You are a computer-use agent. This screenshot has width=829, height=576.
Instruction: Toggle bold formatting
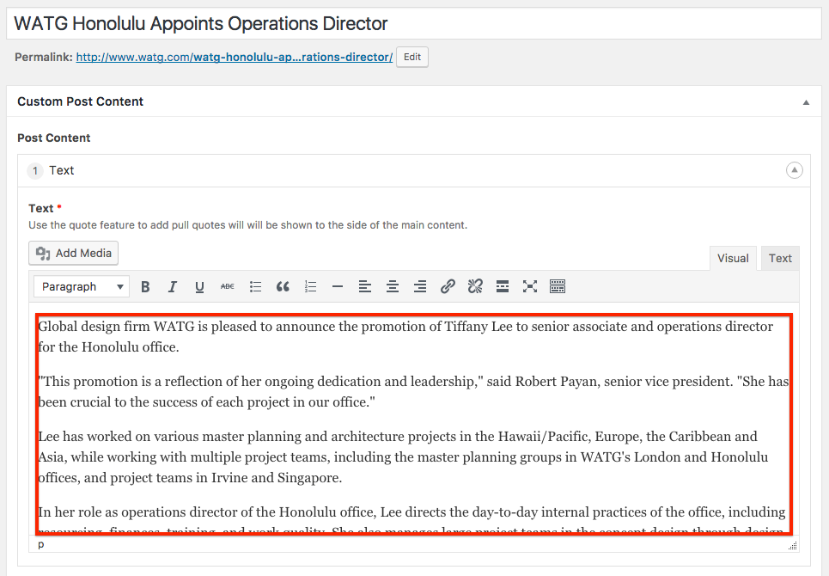(x=145, y=287)
